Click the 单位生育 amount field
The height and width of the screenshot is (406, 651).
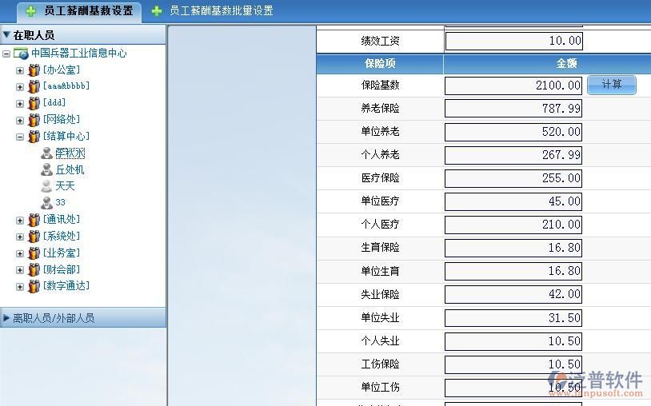pos(513,271)
